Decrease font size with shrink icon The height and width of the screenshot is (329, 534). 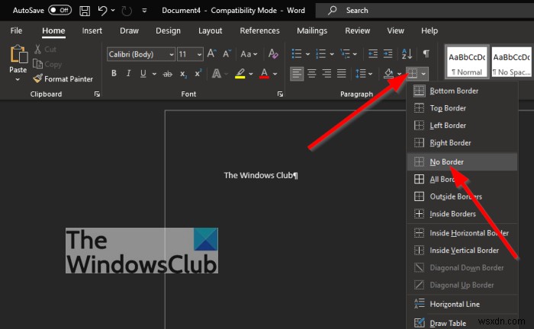[227, 54]
